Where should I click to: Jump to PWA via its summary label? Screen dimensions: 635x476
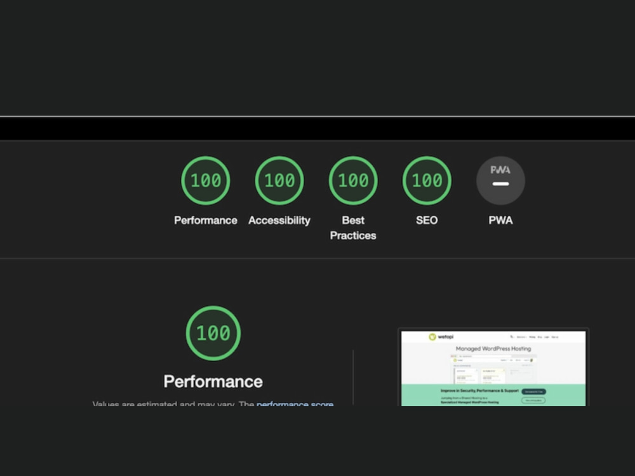coord(500,220)
